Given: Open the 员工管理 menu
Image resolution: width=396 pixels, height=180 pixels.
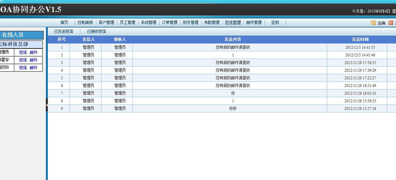Looking at the screenshot, I should (127, 22).
